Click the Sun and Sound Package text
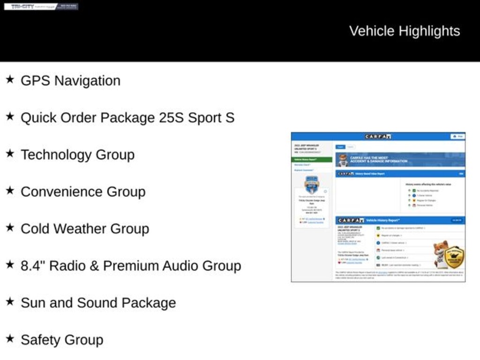The width and height of the screenshot is (480, 360). click(x=98, y=303)
